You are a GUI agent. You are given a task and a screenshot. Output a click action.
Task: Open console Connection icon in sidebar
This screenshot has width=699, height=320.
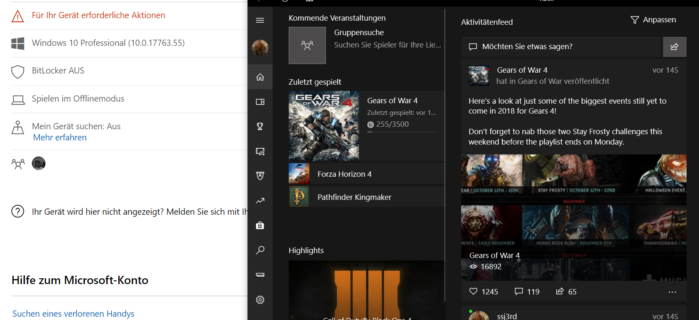point(260,275)
